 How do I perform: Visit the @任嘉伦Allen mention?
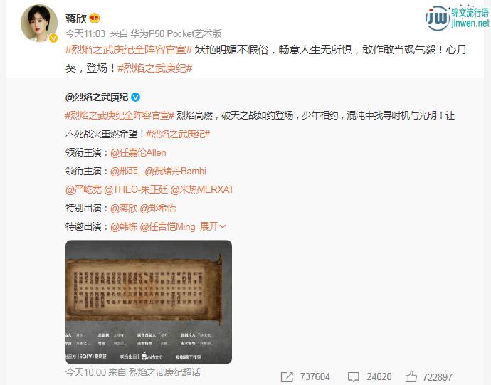click(x=138, y=152)
